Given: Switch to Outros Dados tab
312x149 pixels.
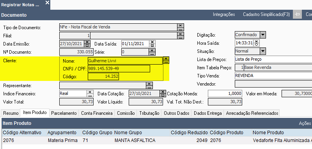Looking at the screenshot, I should [x=177, y=113].
